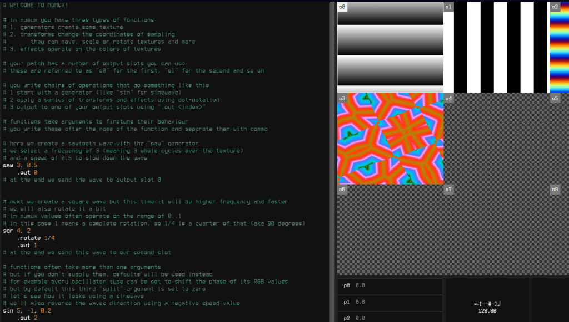
Task: Click the o2 output slot label
Action: pos(555,7)
